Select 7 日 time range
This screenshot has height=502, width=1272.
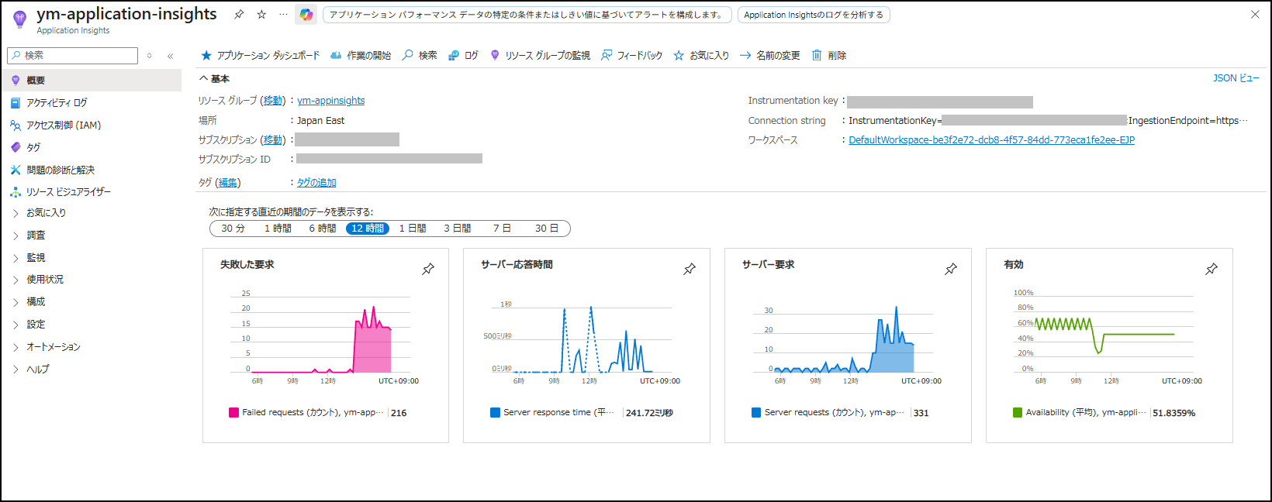tap(502, 229)
